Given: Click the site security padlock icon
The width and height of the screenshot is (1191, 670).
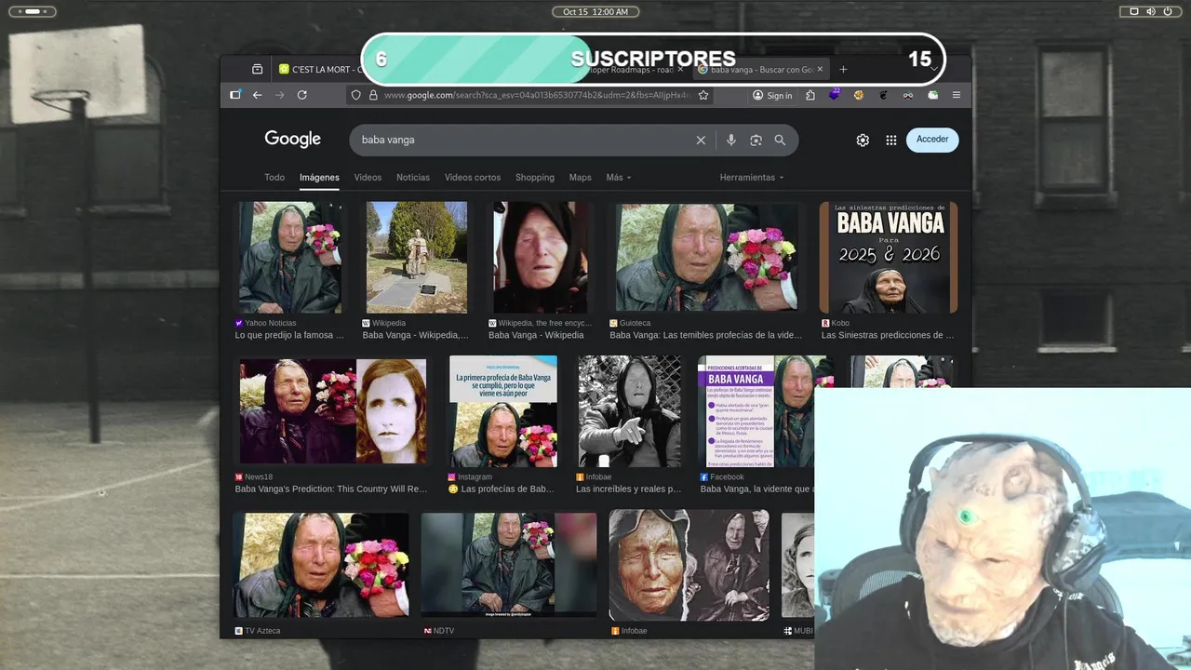Looking at the screenshot, I should pos(373,95).
